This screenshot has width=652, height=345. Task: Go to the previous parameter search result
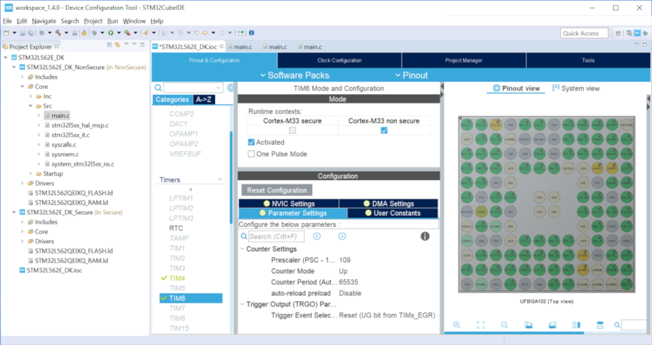pos(317,236)
